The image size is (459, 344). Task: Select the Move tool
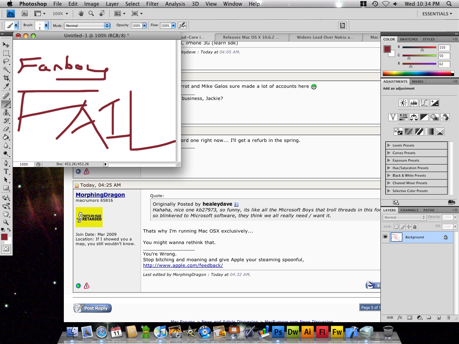click(6, 45)
